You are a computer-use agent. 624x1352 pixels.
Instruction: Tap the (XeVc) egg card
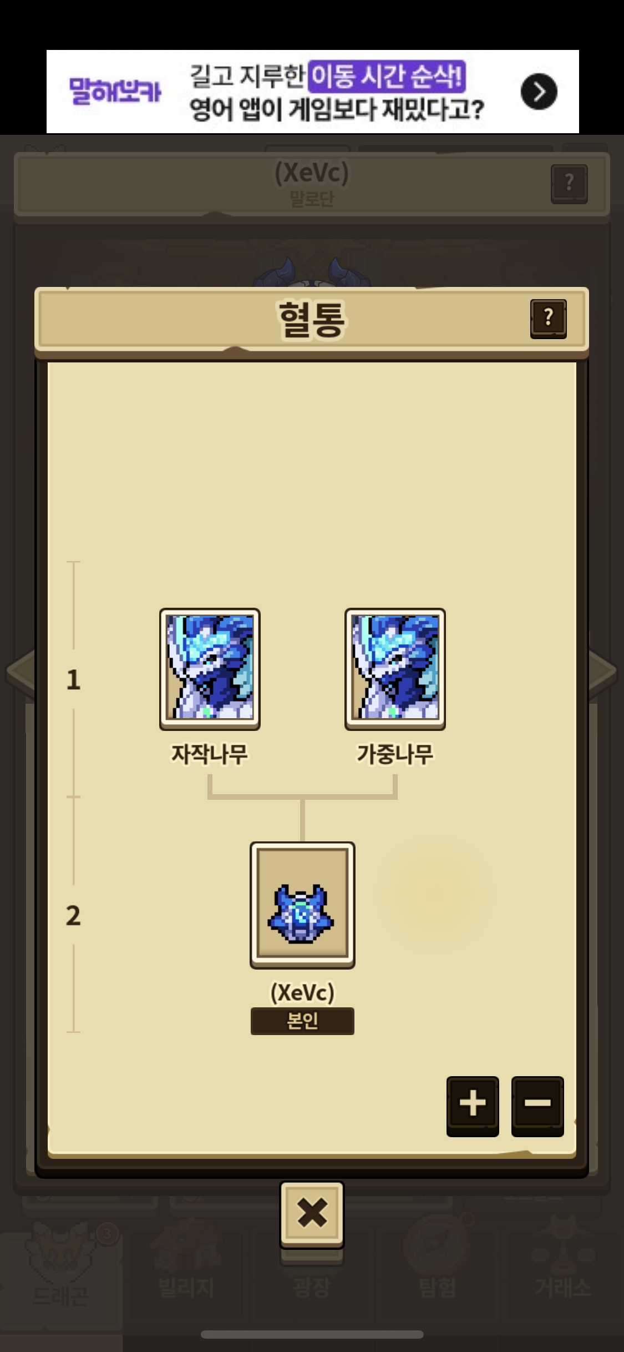click(x=302, y=905)
